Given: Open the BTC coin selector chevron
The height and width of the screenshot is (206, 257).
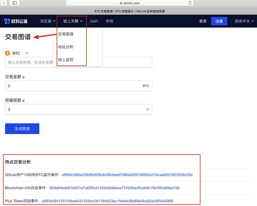Looking at the screenshot, I should click(x=27, y=53).
